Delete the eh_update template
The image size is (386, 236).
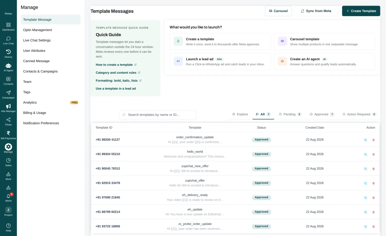(x=373, y=212)
